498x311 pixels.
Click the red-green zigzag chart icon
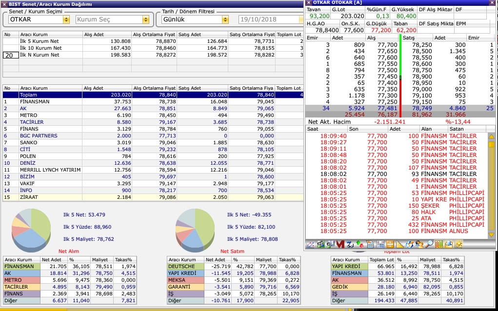coord(439,244)
